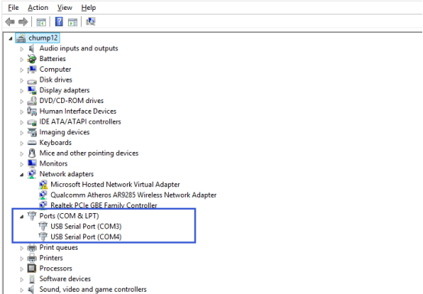Click the Mice and other pointing devices icon
Screen dimensions: 423x294
point(32,153)
